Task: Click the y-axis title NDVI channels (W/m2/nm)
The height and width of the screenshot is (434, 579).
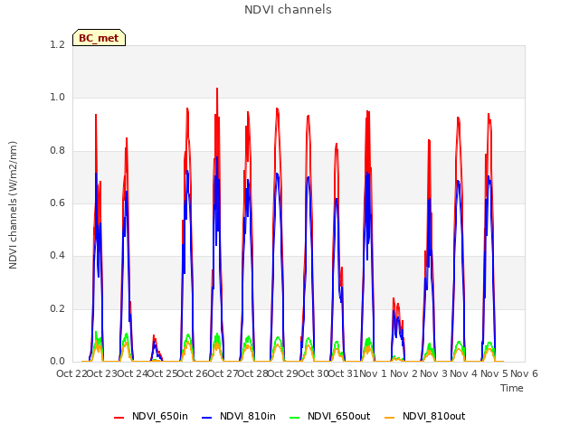Action: 13,205
